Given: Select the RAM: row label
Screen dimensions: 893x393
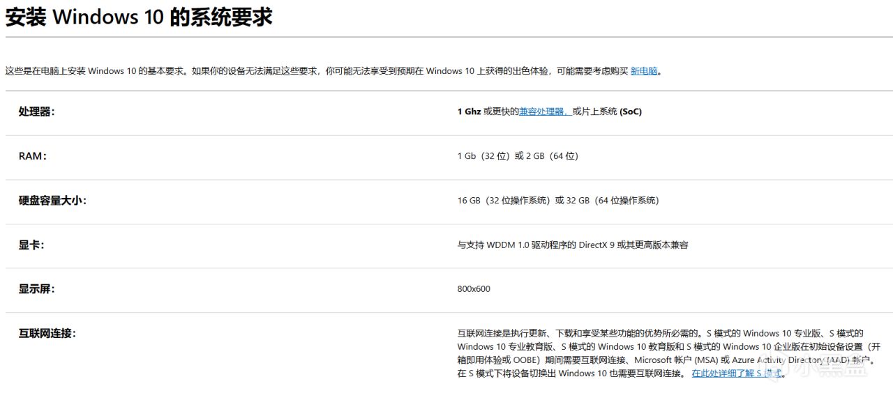Looking at the screenshot, I should [33, 156].
